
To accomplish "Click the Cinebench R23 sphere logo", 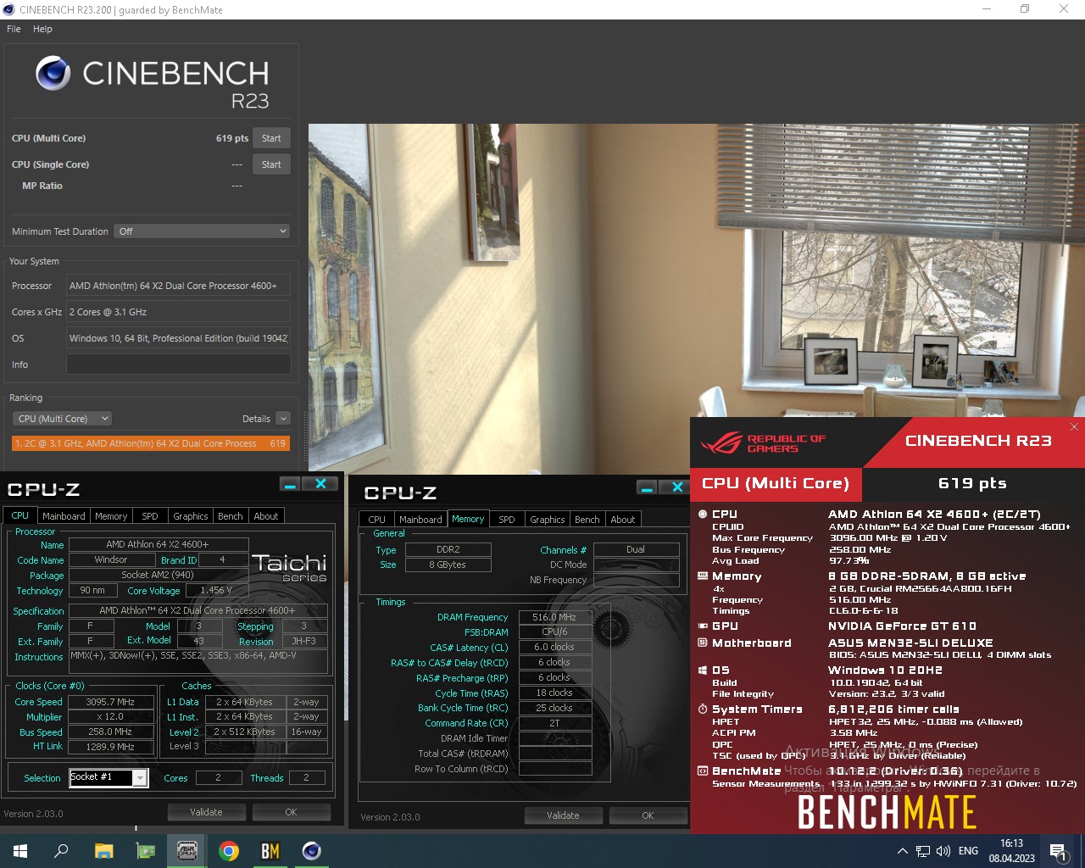I will pyautogui.click(x=53, y=74).
